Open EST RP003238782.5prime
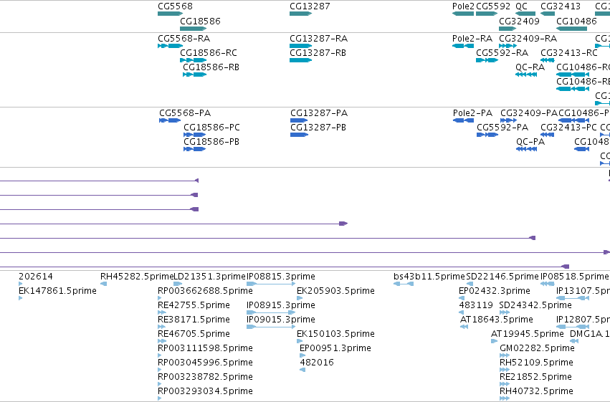Image resolution: width=610 pixels, height=402 pixels. point(205,377)
